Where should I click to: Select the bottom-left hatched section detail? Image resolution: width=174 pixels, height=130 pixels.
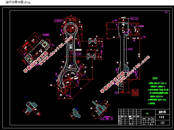pos(32,107)
